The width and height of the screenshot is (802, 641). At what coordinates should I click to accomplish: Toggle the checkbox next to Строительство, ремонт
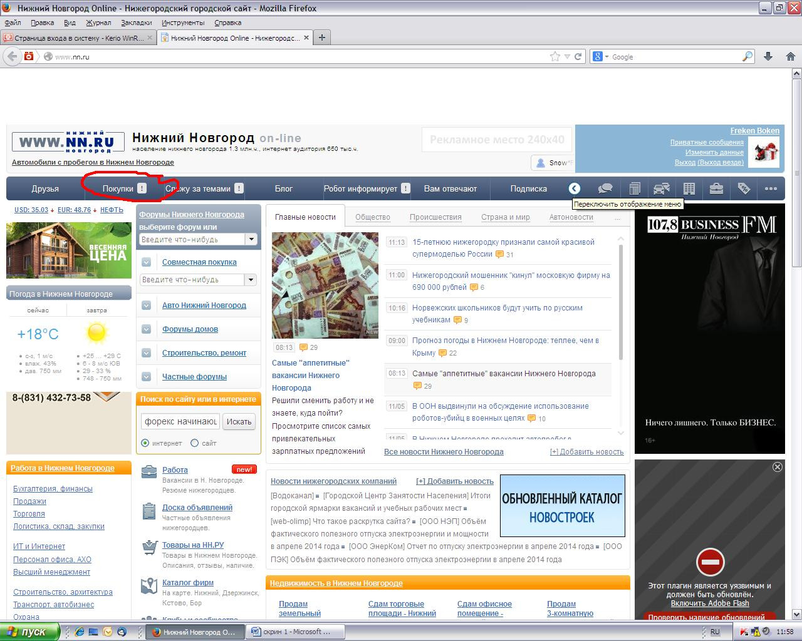(x=146, y=353)
